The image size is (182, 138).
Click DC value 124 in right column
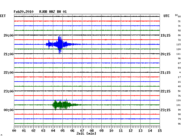point(179,49)
